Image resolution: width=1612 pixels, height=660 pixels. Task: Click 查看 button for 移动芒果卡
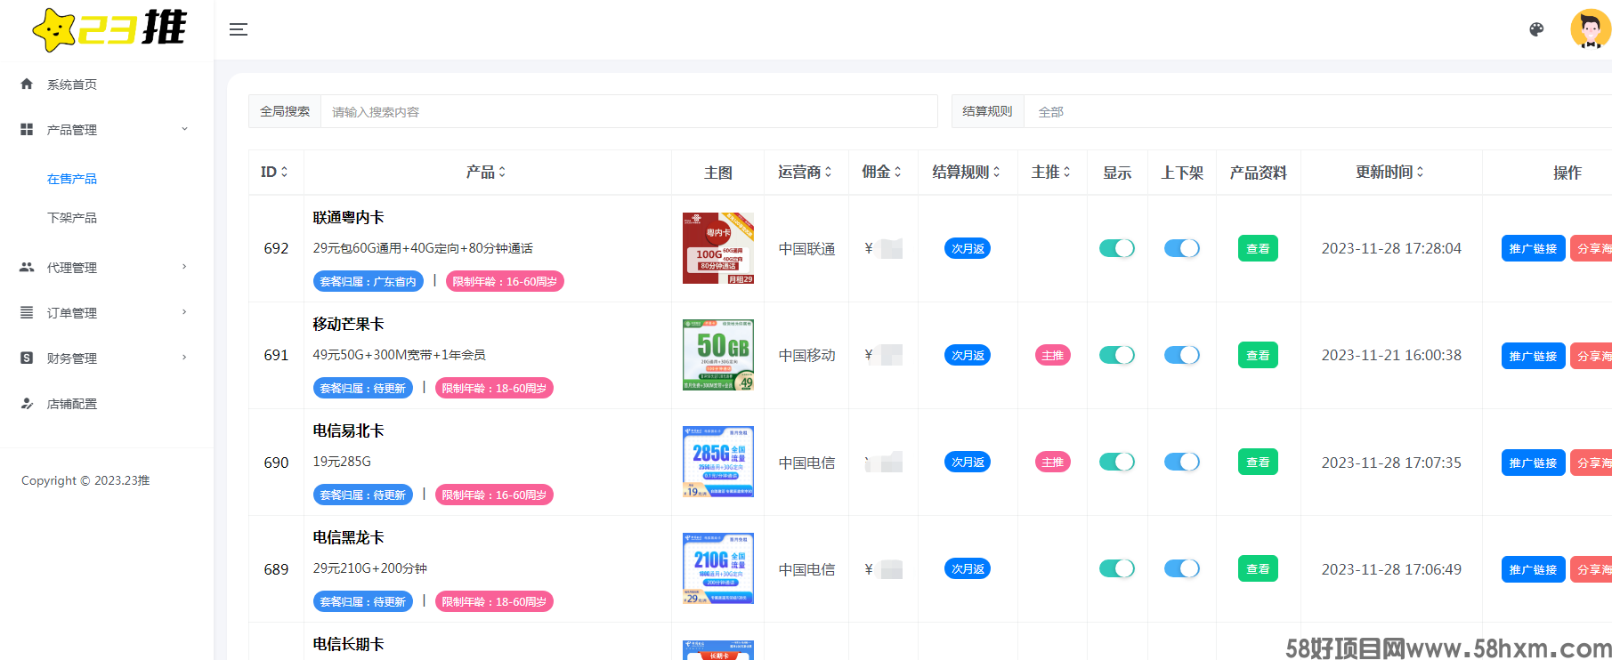[x=1258, y=355]
